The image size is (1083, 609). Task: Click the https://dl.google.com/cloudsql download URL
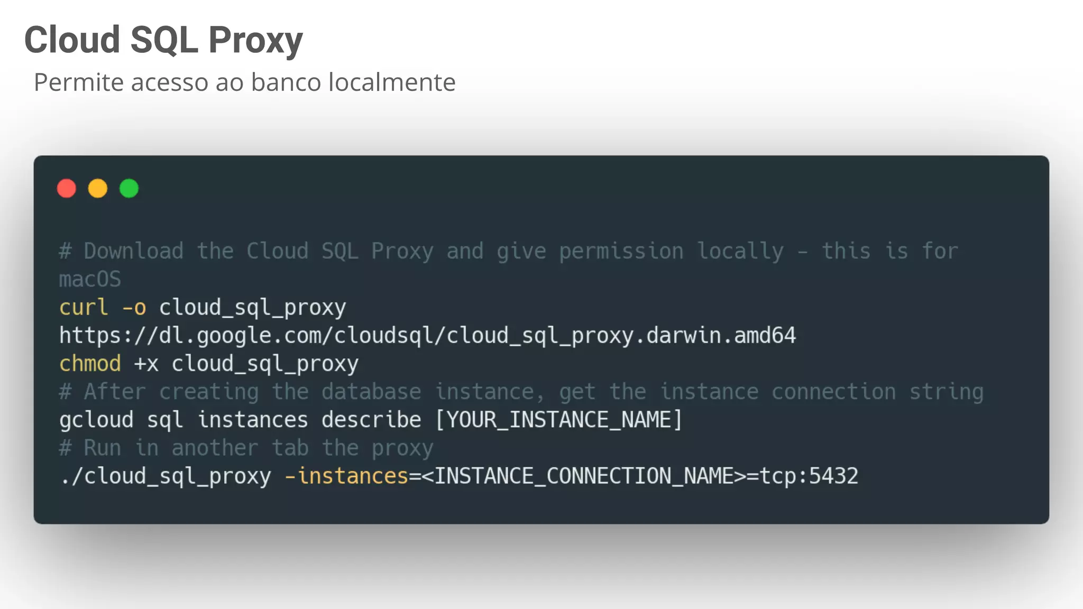tap(427, 336)
